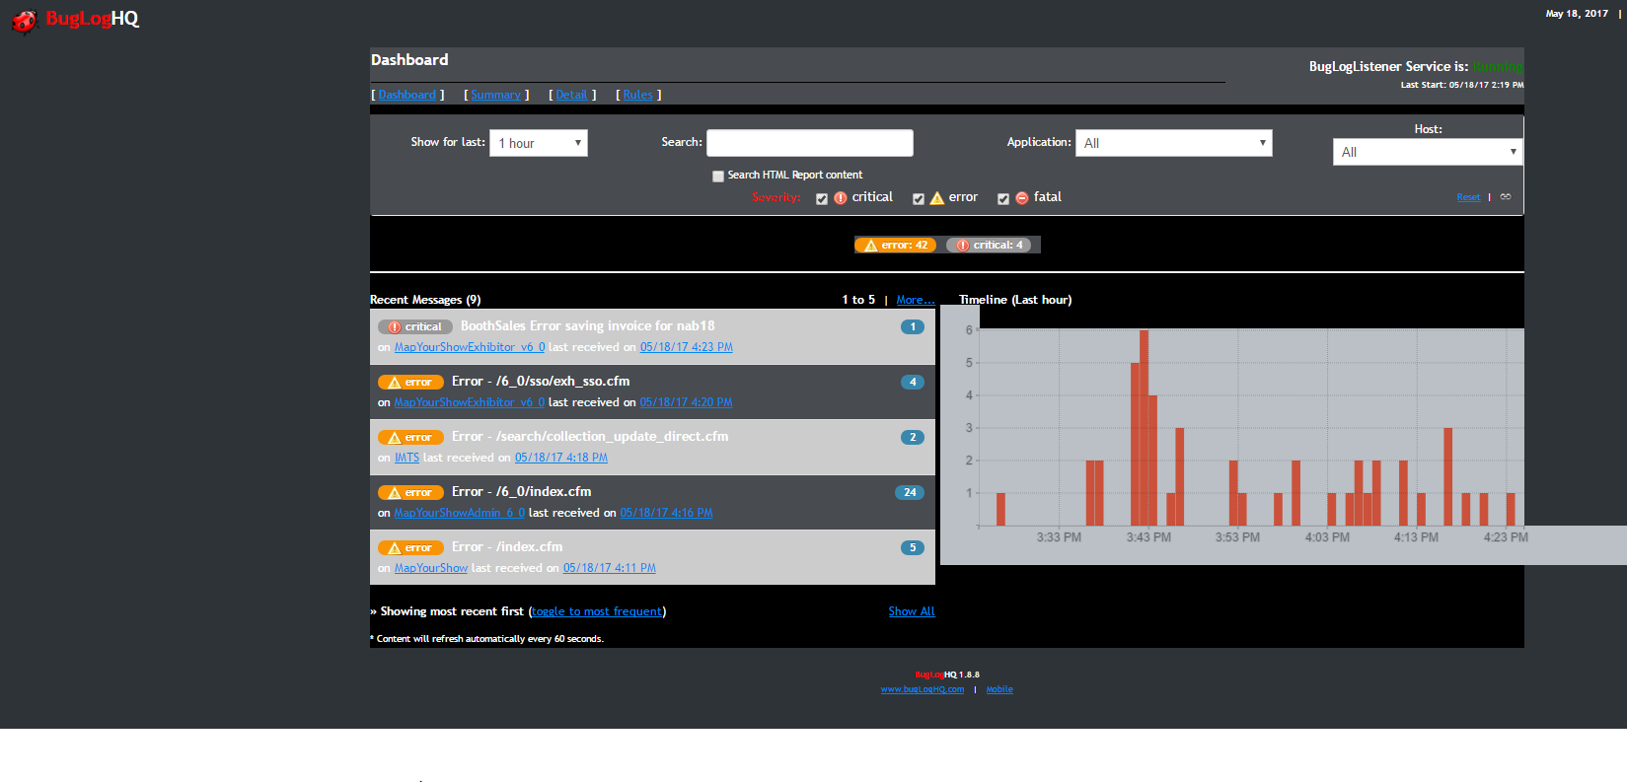
Task: Click error badge on /6_0/index.cfm row
Action: pos(410,492)
